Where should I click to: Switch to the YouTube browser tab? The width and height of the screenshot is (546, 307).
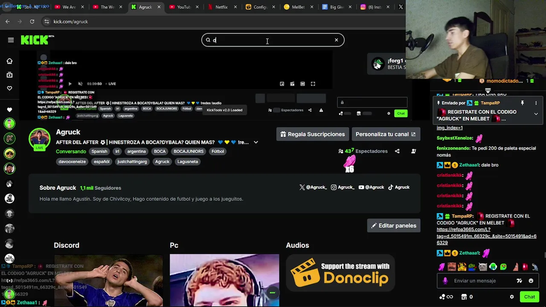point(183,7)
